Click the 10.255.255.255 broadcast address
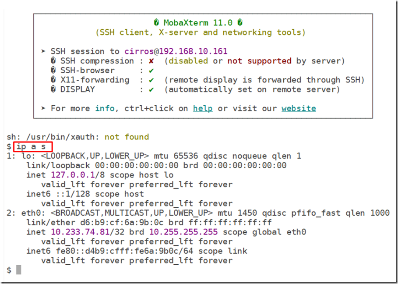 click(183, 232)
